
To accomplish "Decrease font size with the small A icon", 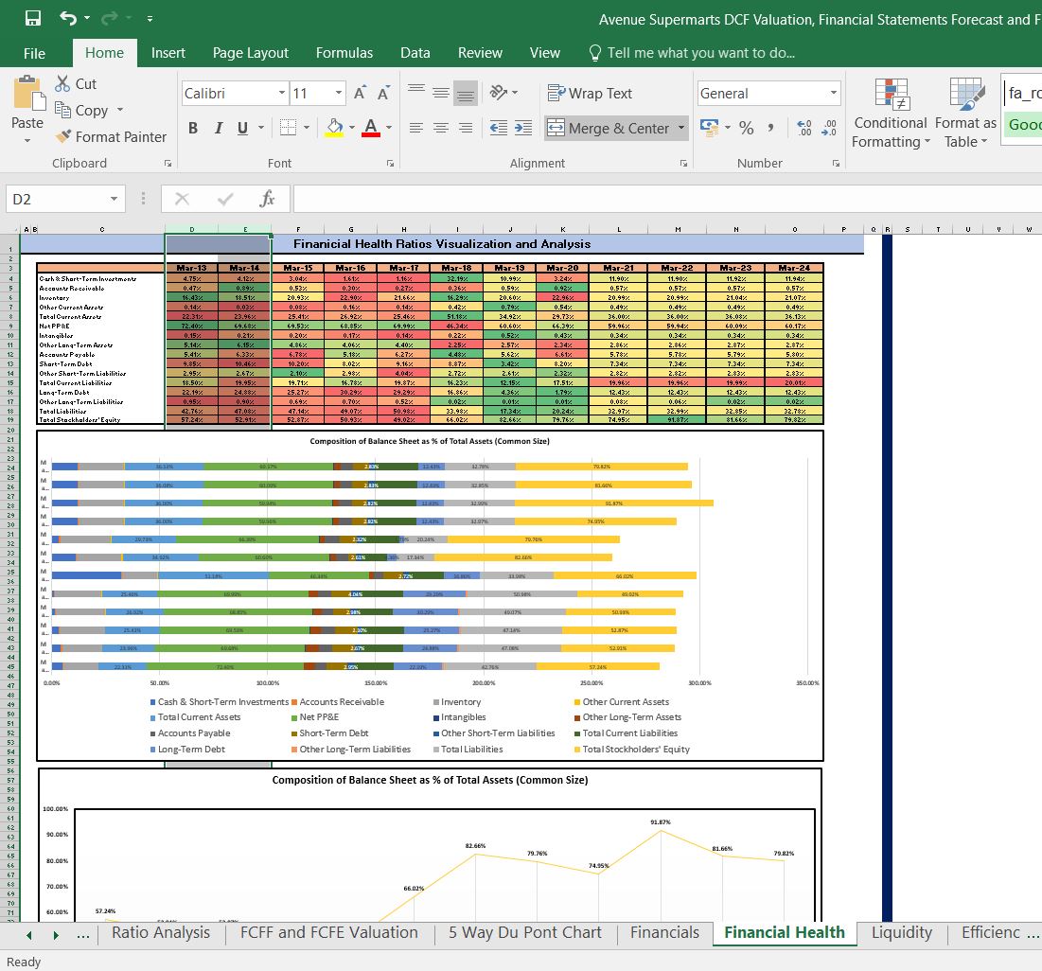I will pos(383,93).
